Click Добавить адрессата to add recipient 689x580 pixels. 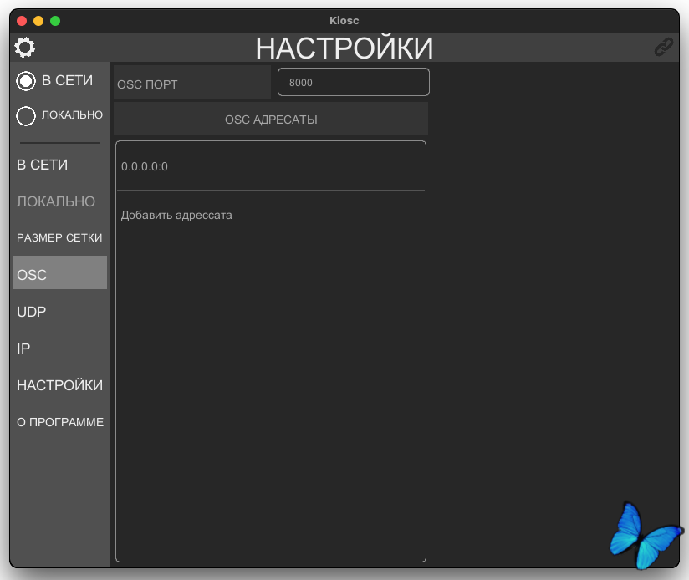(176, 216)
